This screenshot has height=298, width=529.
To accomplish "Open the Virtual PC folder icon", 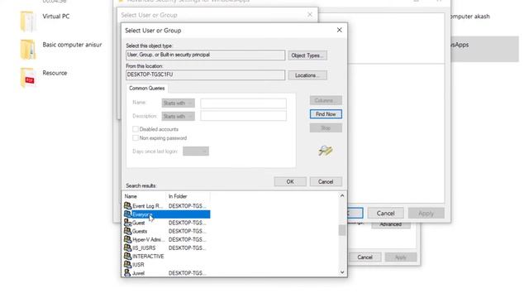I will point(28,22).
